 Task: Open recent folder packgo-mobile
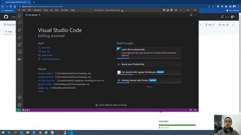[45, 84]
